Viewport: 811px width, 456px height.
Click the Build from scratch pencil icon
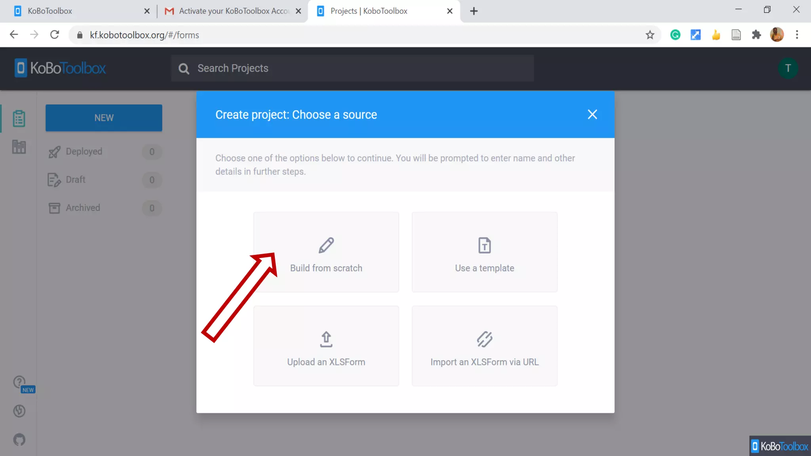click(326, 245)
